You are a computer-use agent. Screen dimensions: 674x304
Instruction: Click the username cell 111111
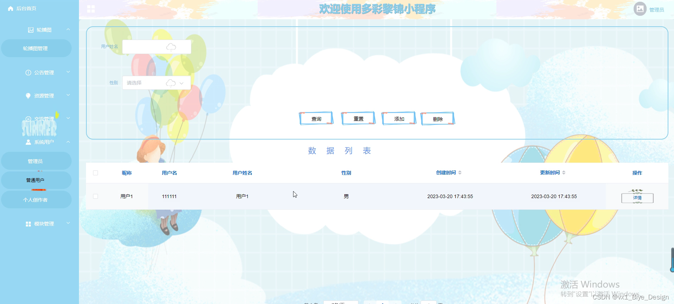pyautogui.click(x=169, y=196)
